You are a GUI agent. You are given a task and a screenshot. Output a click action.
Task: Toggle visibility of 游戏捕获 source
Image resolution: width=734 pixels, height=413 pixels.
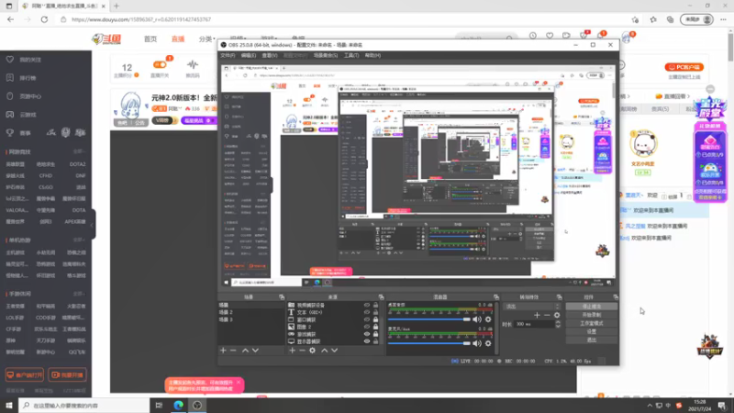click(366, 334)
